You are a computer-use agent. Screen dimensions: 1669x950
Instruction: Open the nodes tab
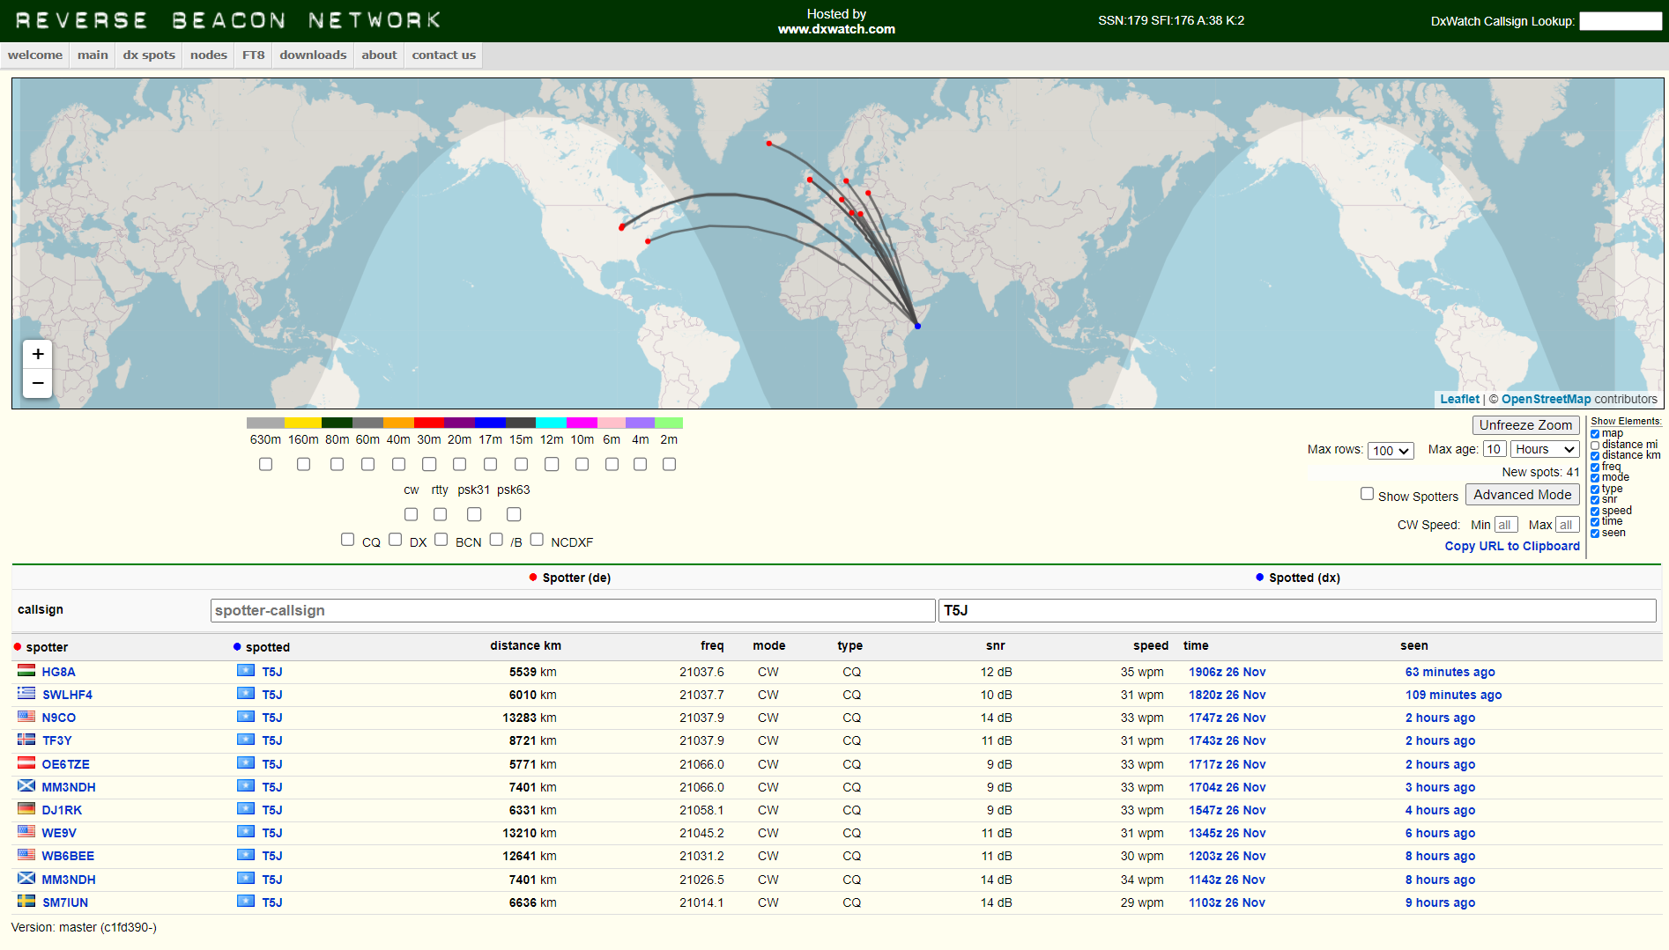tap(209, 55)
